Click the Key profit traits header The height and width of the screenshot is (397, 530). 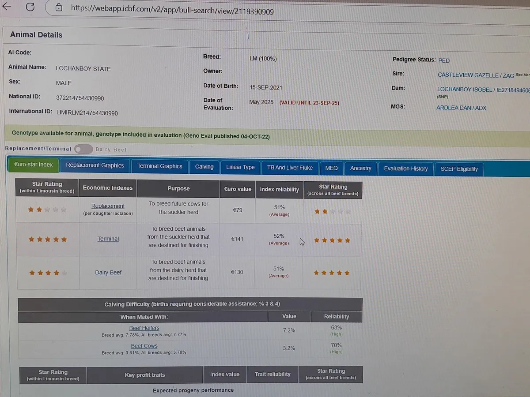tap(145, 375)
